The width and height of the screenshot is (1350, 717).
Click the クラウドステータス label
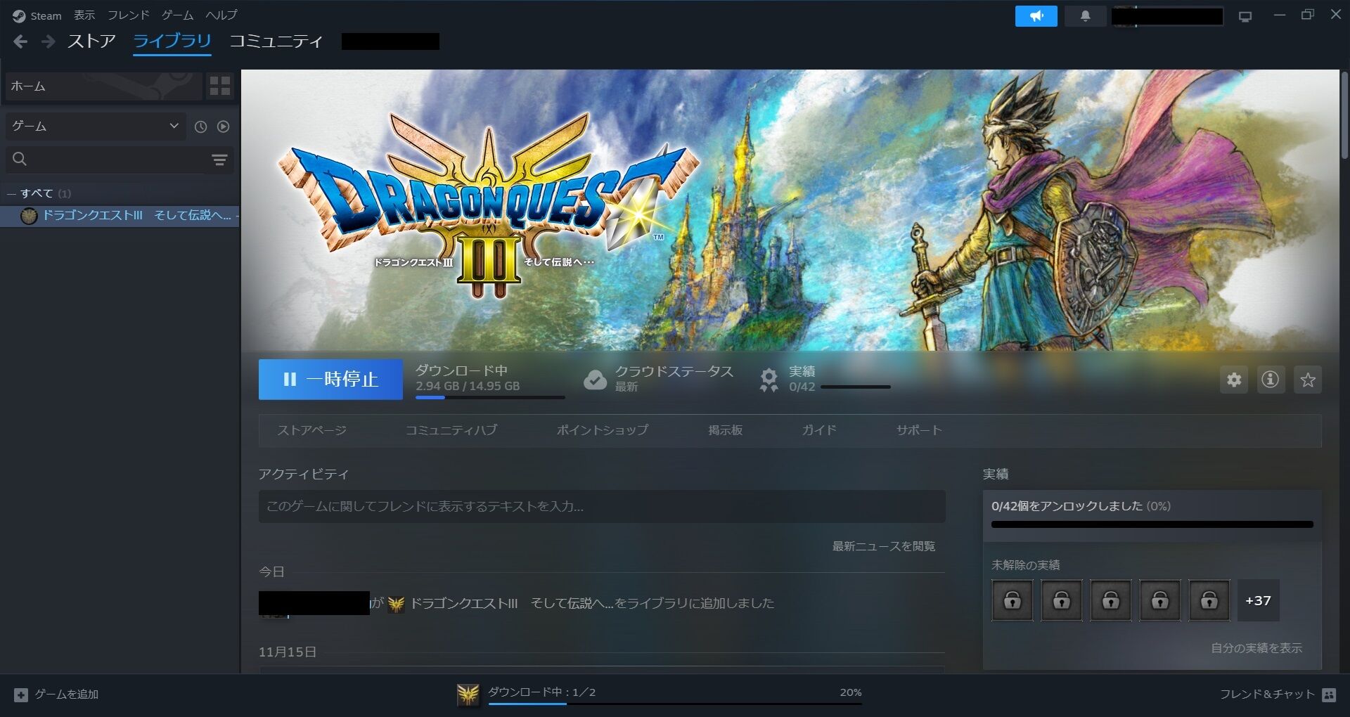[674, 371]
